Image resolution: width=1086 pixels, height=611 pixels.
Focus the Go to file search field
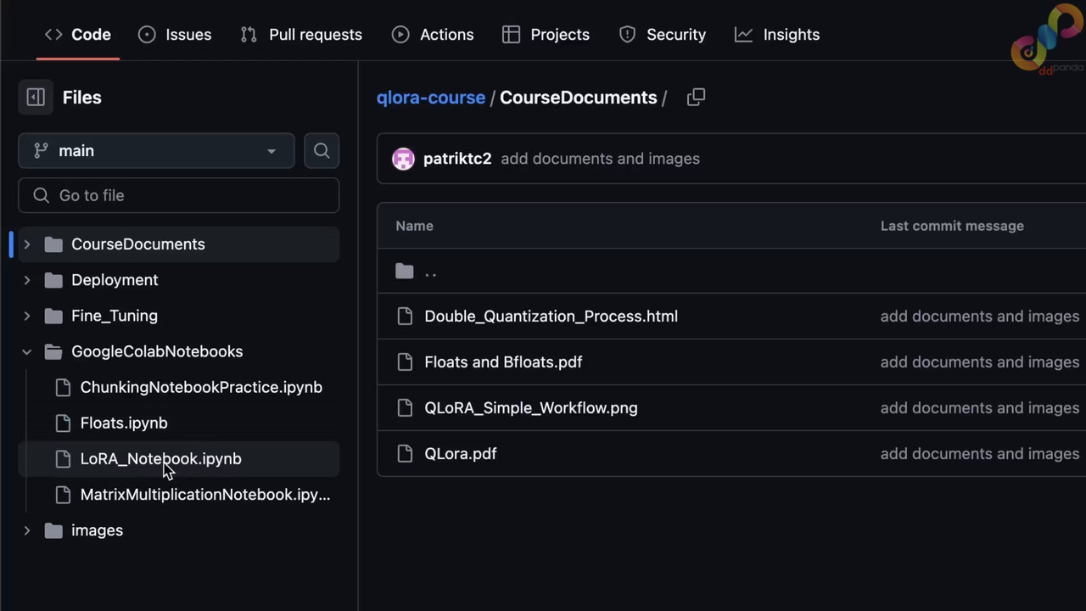(x=178, y=195)
